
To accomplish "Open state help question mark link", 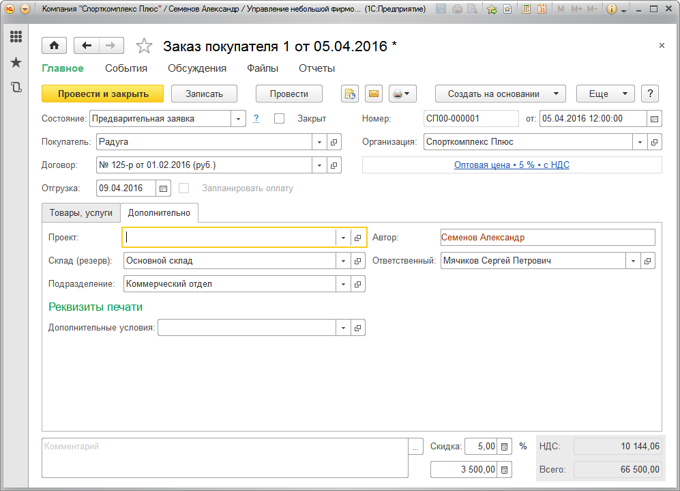I will coord(256,119).
